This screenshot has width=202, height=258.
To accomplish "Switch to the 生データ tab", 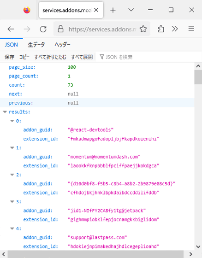I will coord(36,45).
